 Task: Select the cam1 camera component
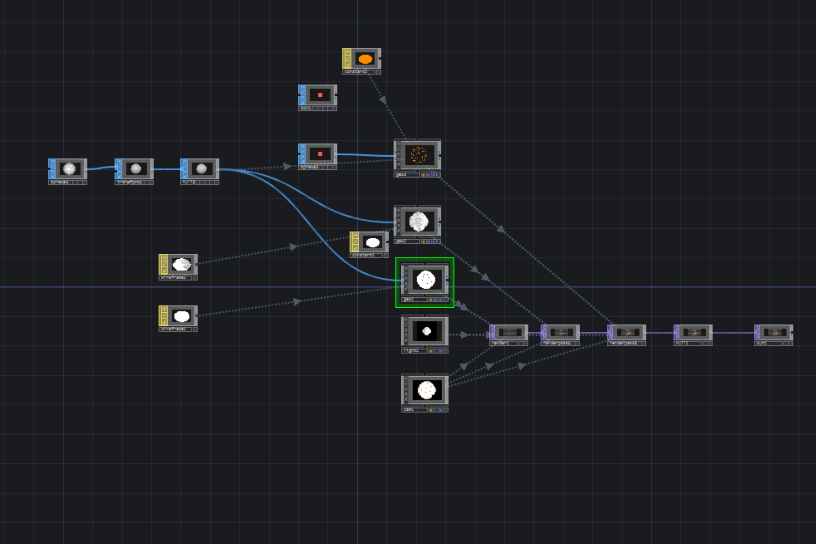coord(424,390)
